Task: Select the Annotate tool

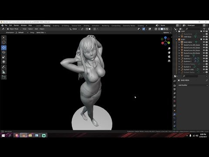Action: [x=4, y=67]
